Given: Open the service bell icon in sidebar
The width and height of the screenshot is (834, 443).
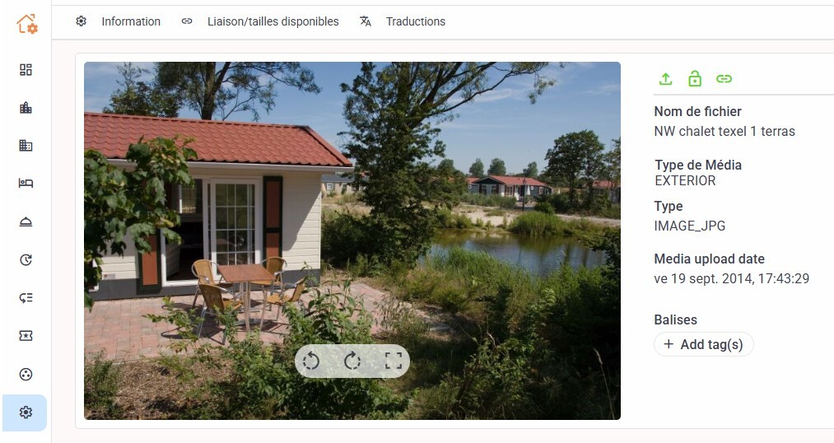Looking at the screenshot, I should [x=26, y=221].
